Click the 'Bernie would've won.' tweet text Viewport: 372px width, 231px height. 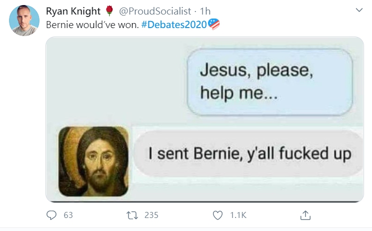tap(92, 25)
